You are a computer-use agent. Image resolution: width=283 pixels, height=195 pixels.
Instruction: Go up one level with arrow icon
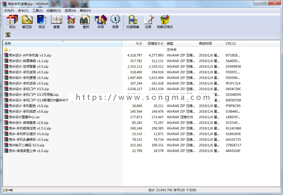(8, 35)
